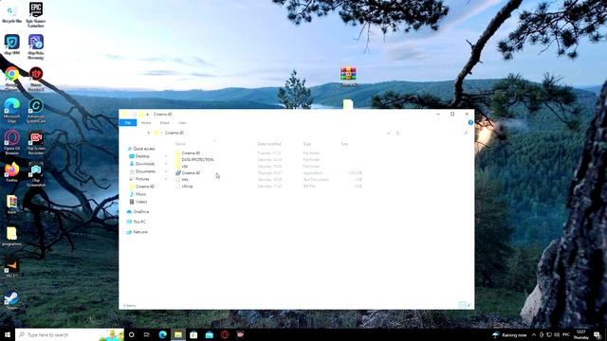Open the File tab in Explorer
Viewport: 607px width, 341px height.
128,122
